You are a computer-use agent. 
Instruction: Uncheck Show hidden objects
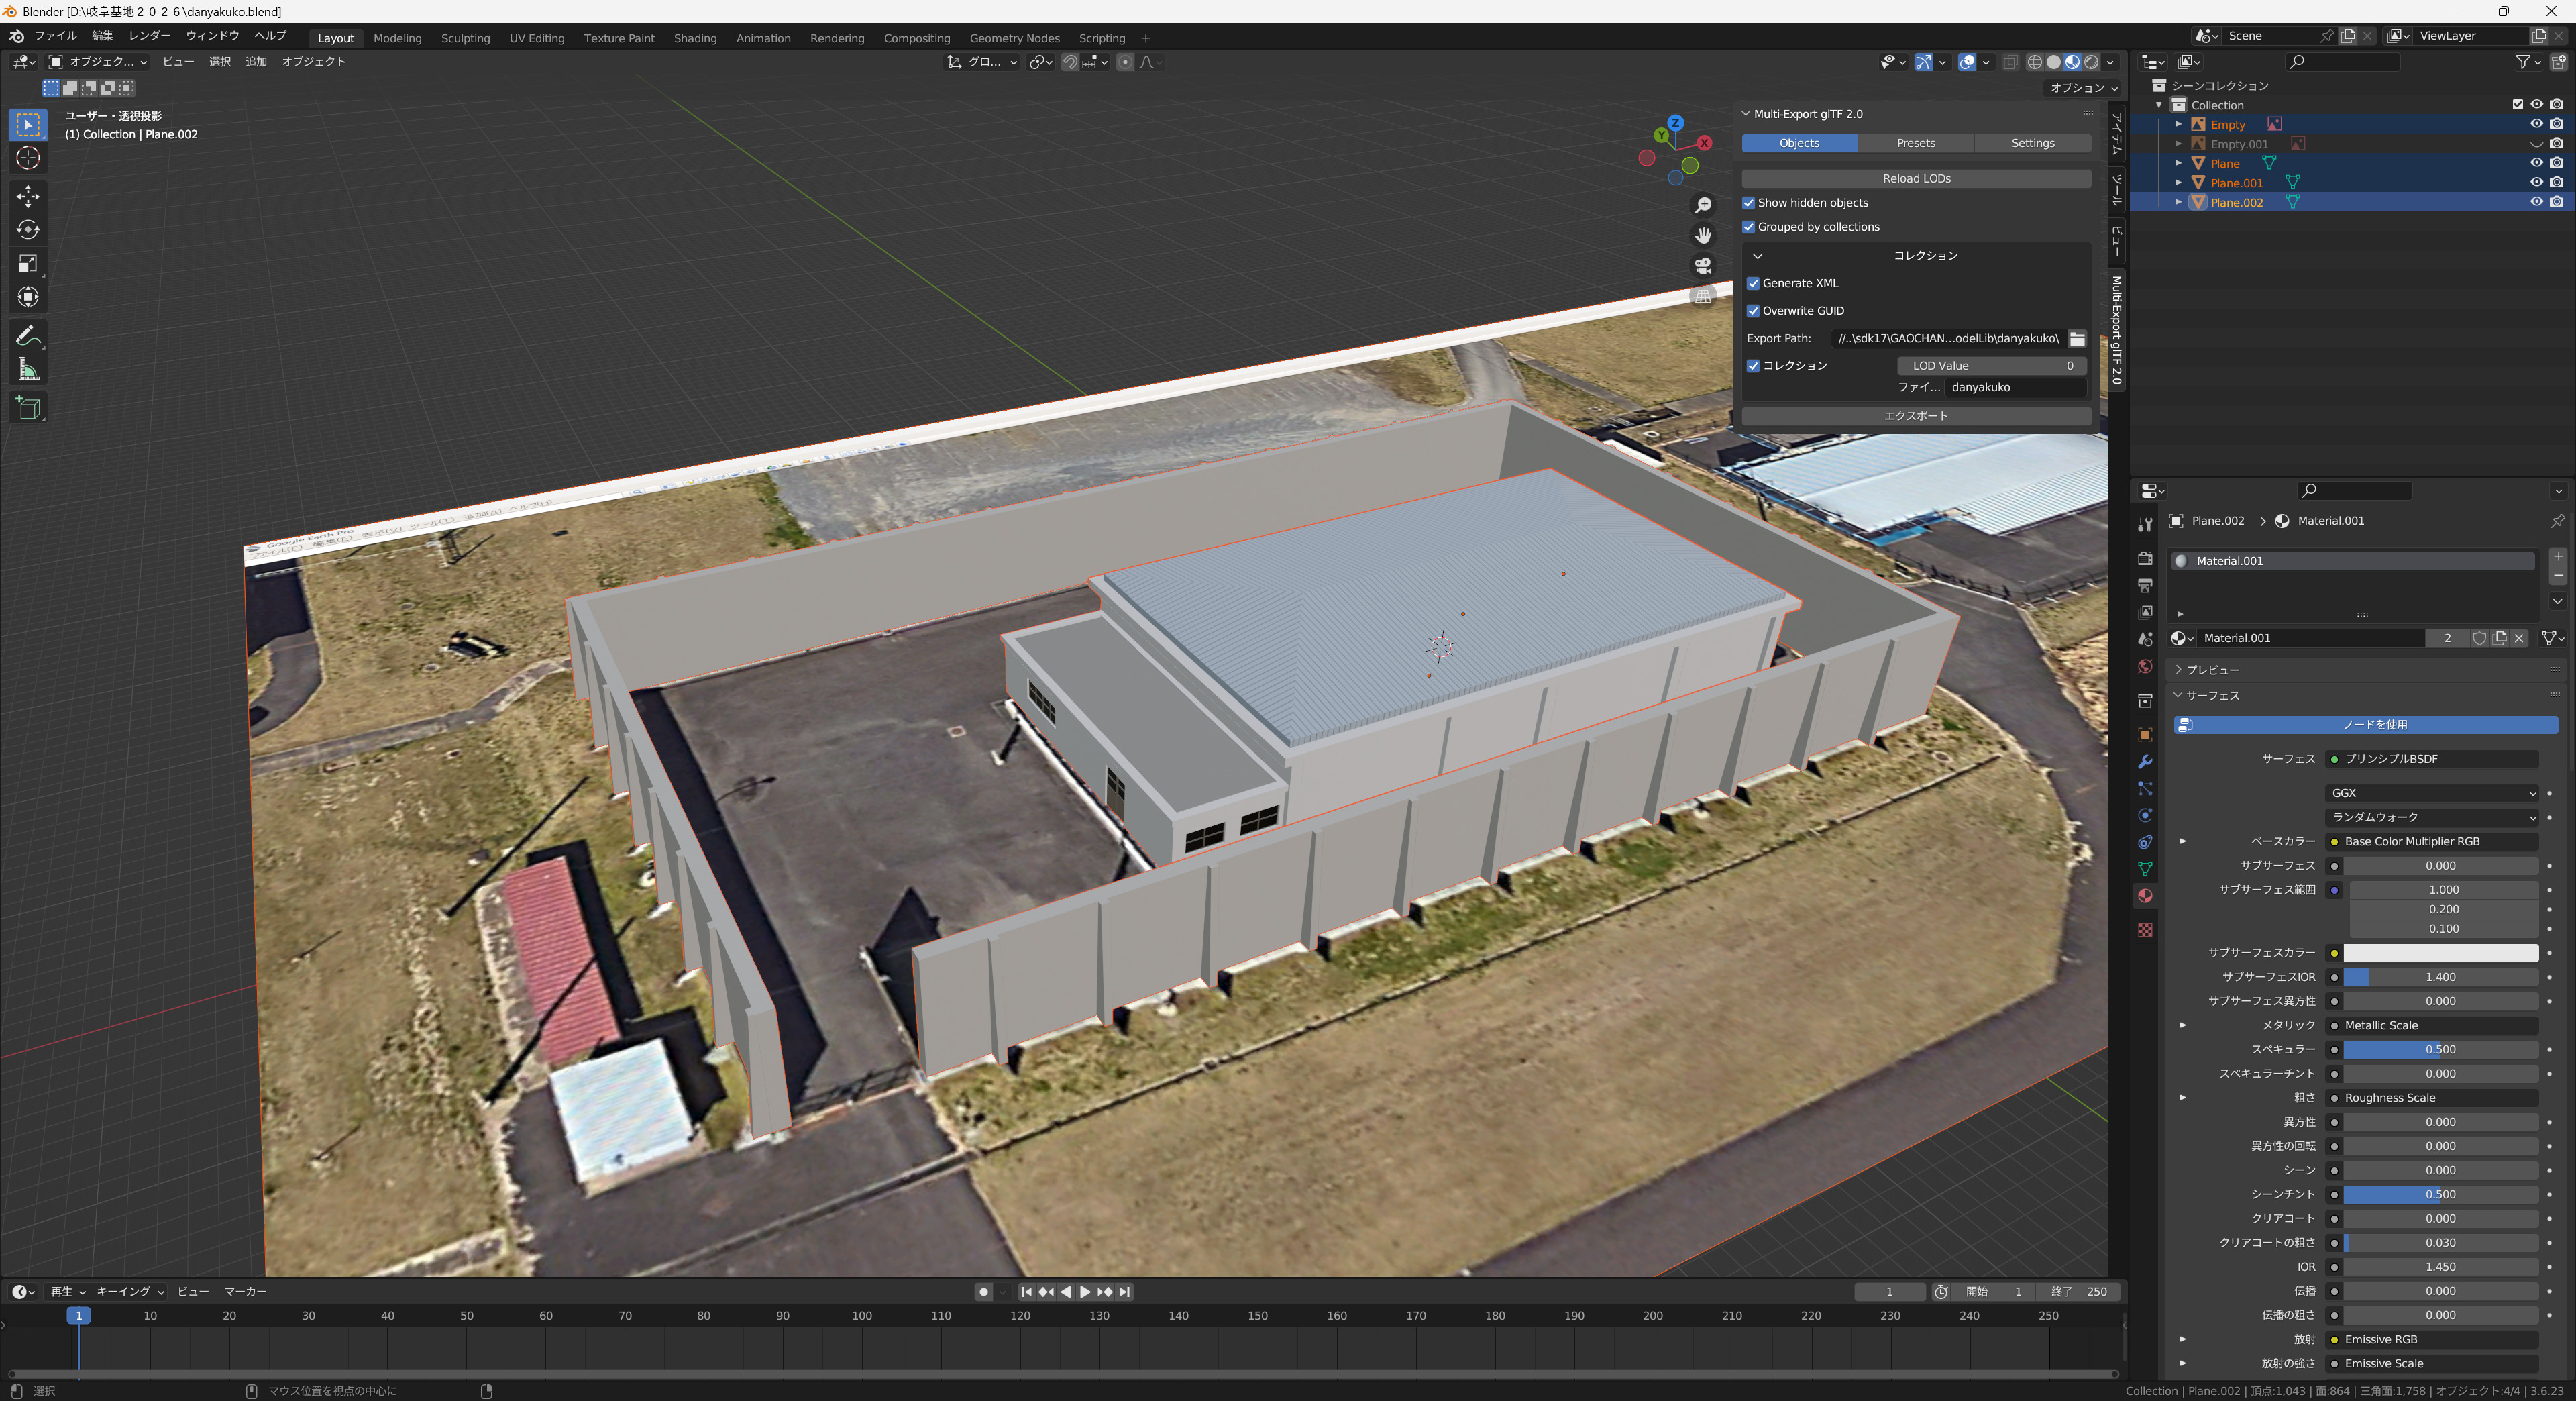pyautogui.click(x=1749, y=203)
